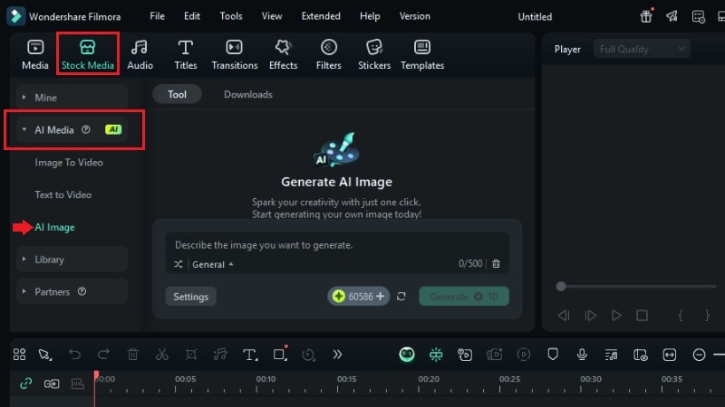Clear the prompt with trash icon
The height and width of the screenshot is (407, 725).
[x=496, y=263]
